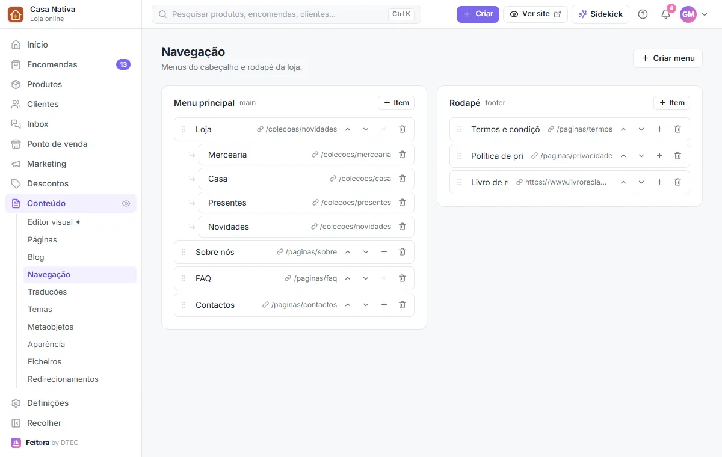Delete the Mercearia submenu item
This screenshot has height=457, width=722.
402,155
